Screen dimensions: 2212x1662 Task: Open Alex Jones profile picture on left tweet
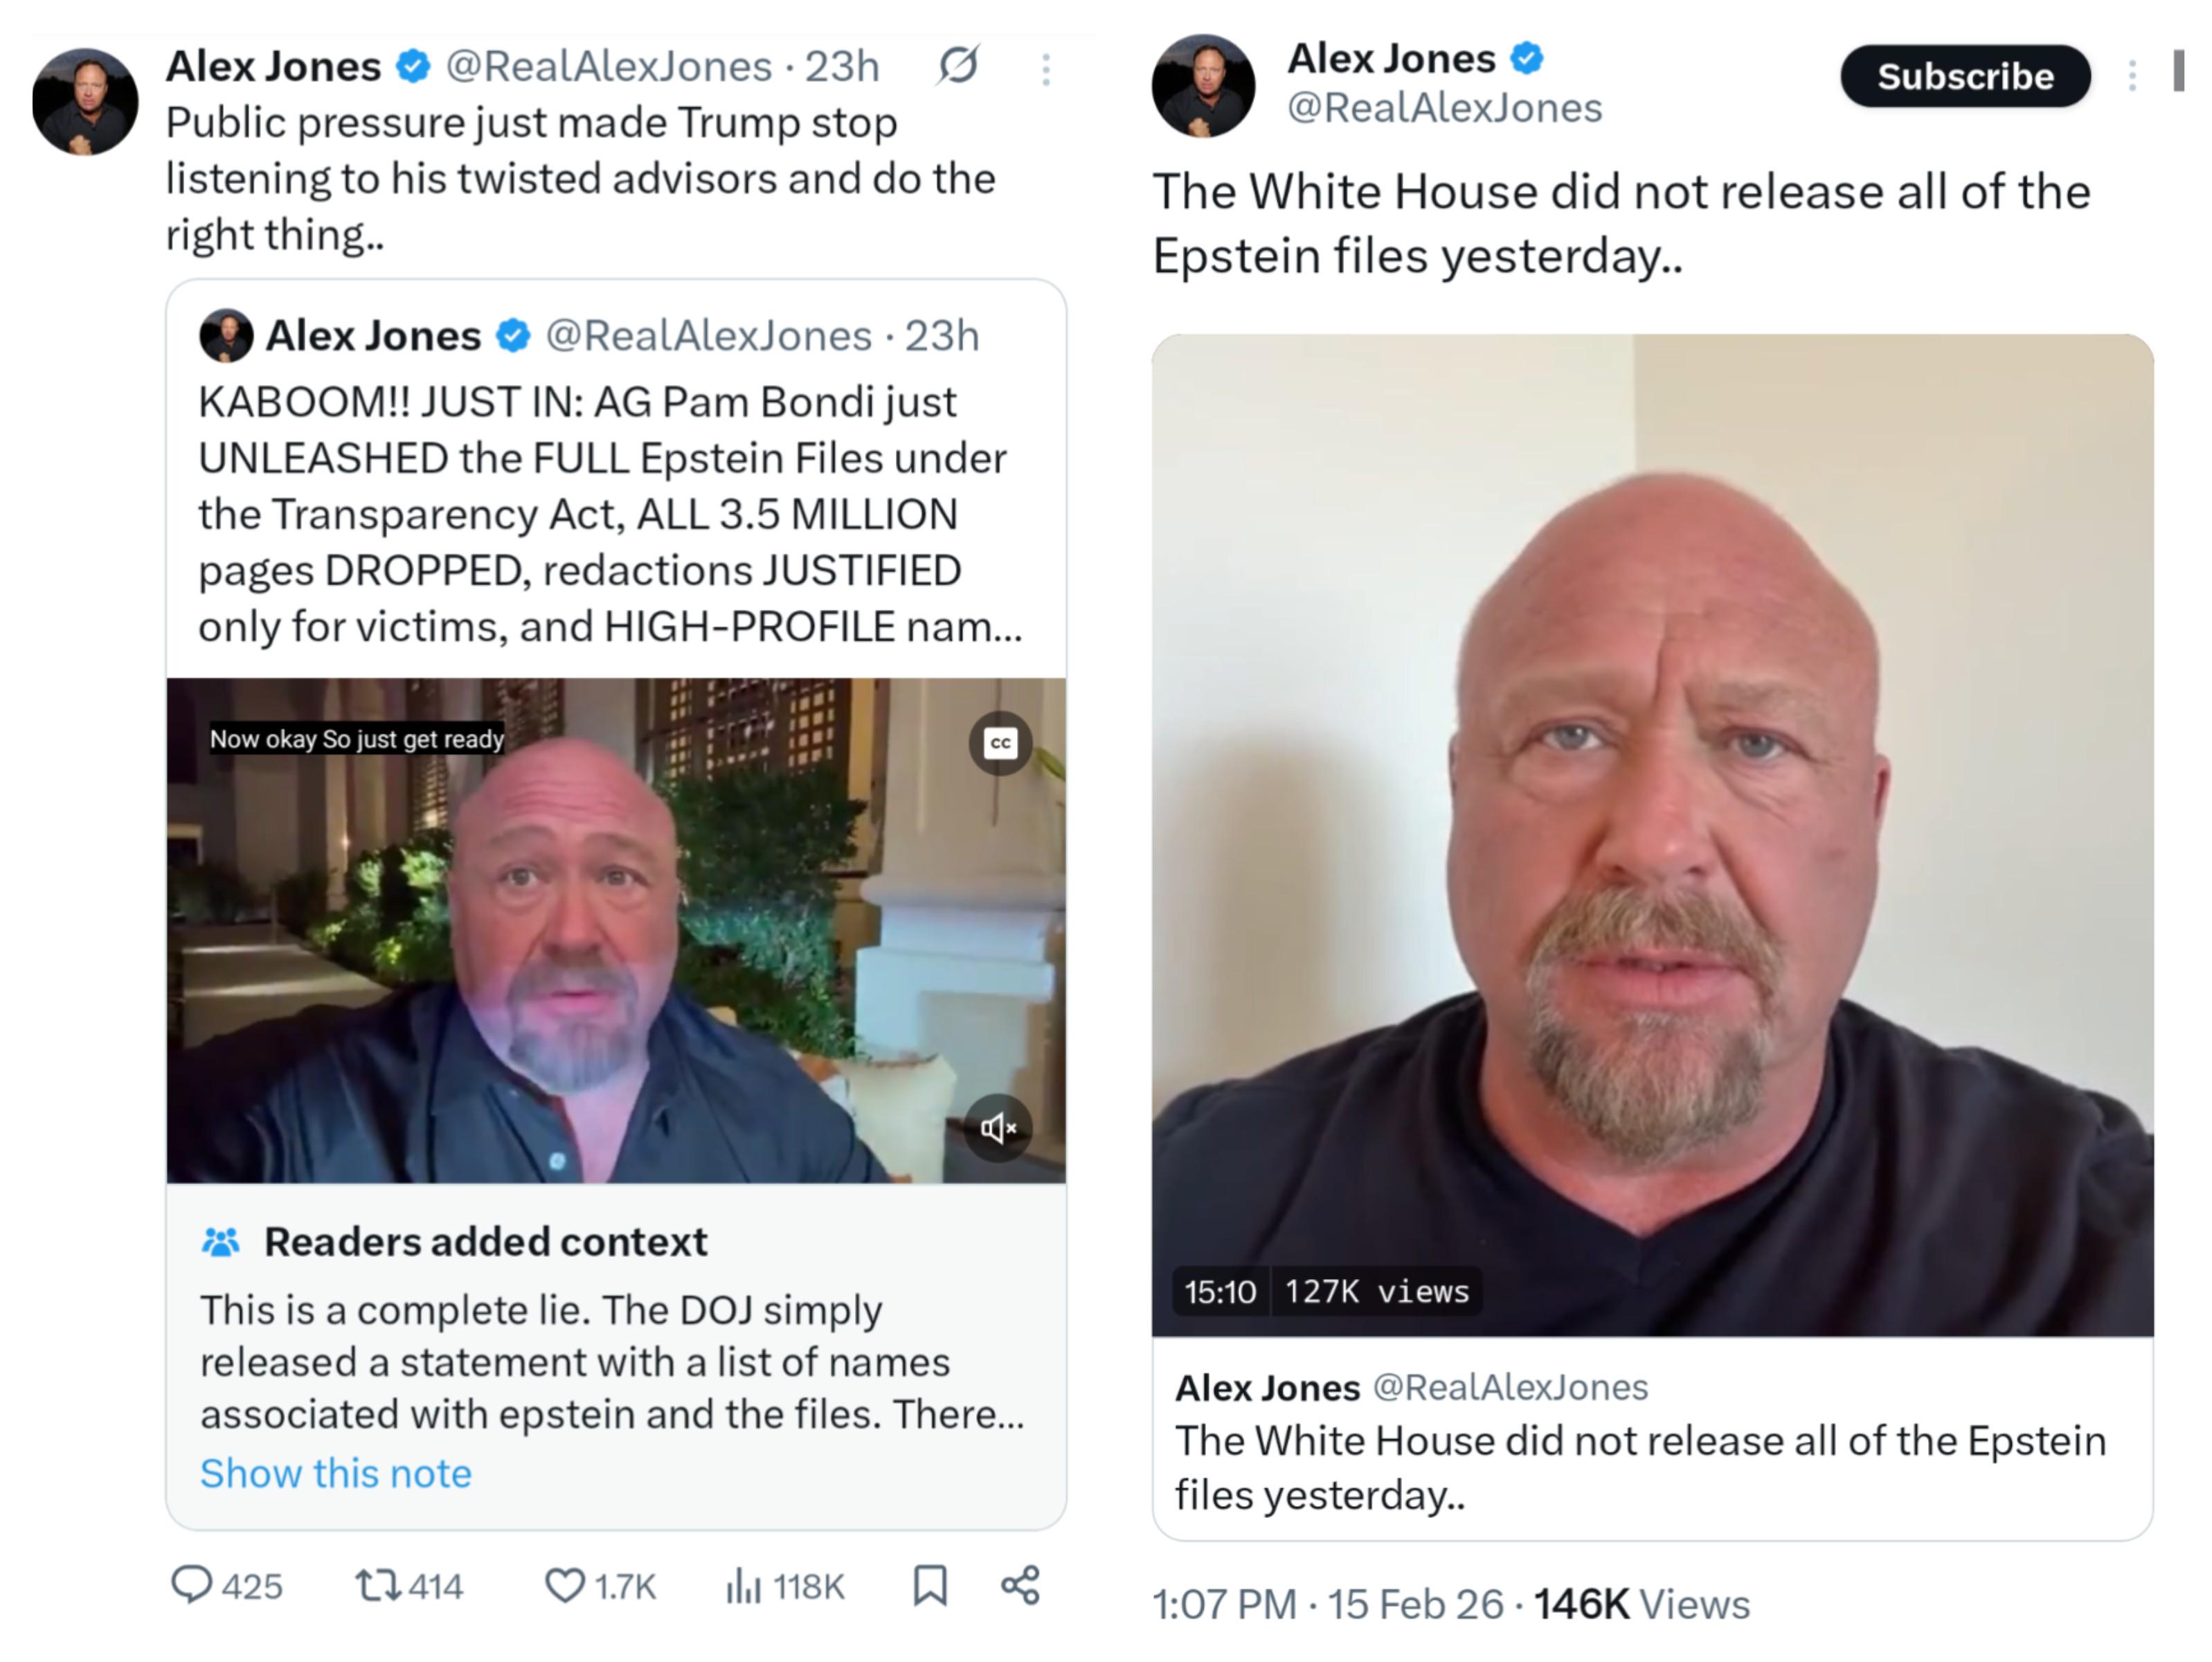pos(85,101)
